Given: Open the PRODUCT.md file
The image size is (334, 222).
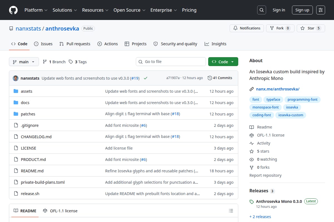Looking at the screenshot, I should [33, 160].
